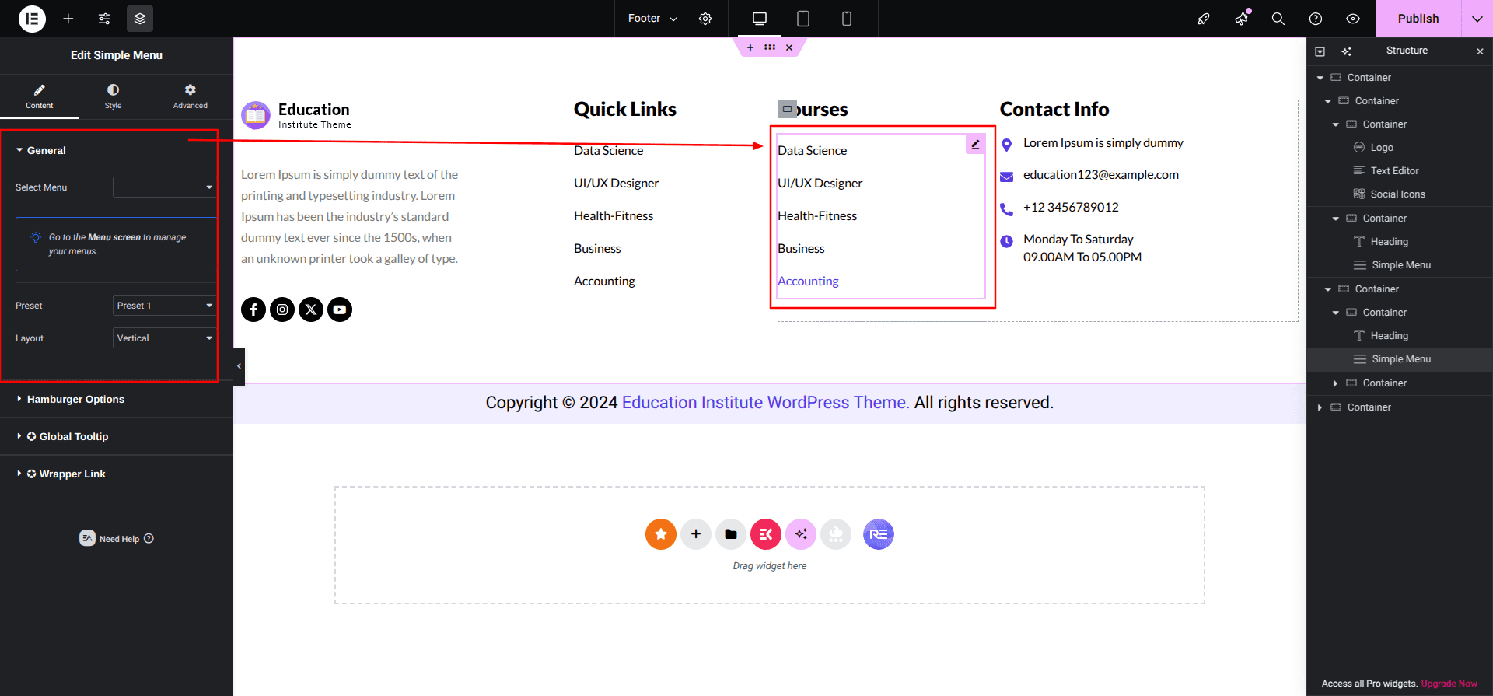Expand Wrapper Link section
The width and height of the screenshot is (1493, 696).
click(117, 474)
